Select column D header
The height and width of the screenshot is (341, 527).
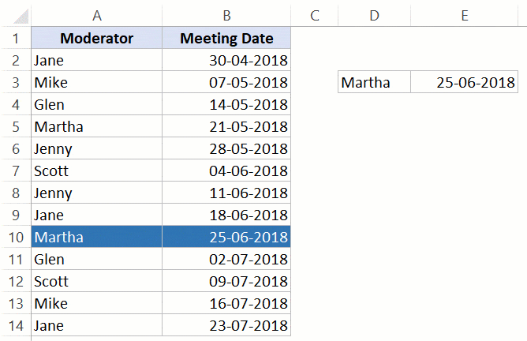coord(375,16)
